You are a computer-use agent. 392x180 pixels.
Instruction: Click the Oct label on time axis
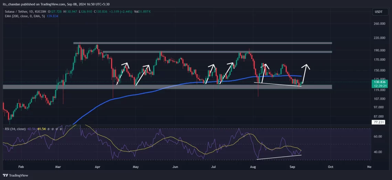[330, 167]
